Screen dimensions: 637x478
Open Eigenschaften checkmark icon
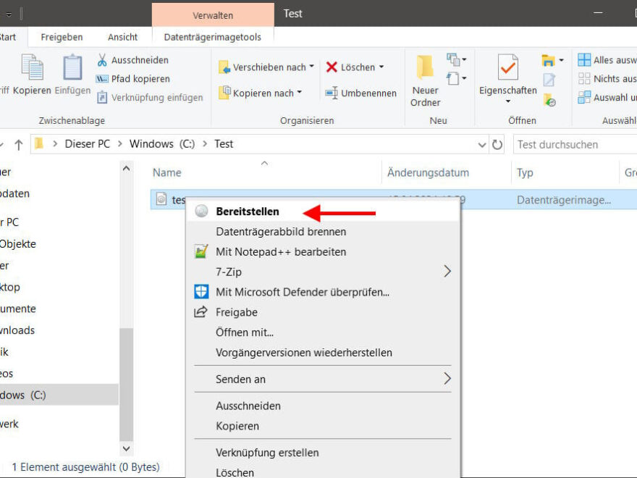tap(508, 68)
